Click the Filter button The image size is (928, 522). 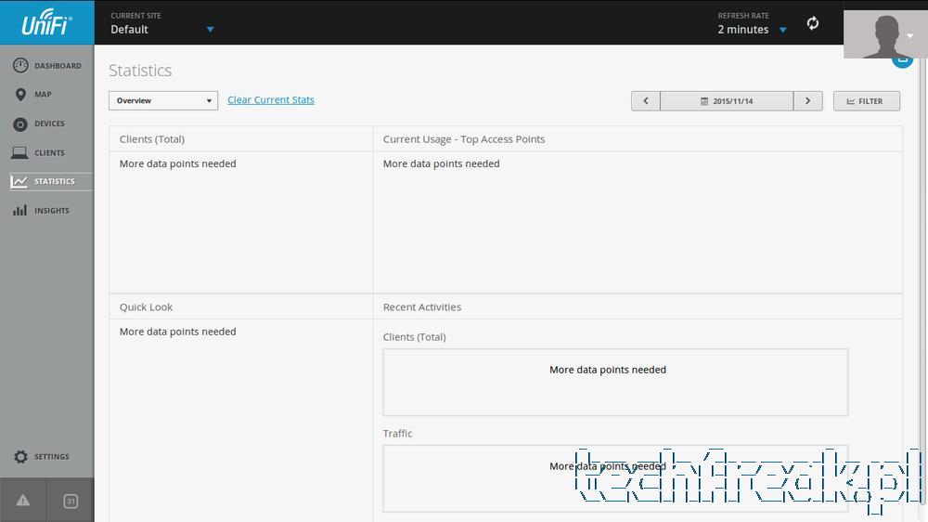click(x=867, y=100)
